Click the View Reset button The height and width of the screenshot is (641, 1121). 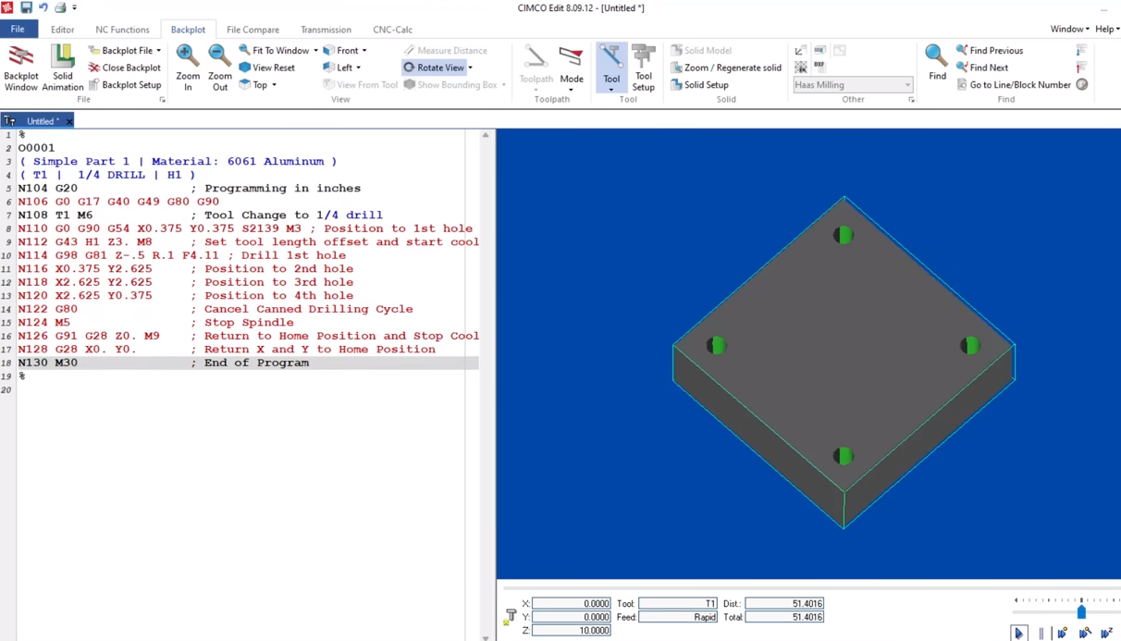(x=267, y=68)
